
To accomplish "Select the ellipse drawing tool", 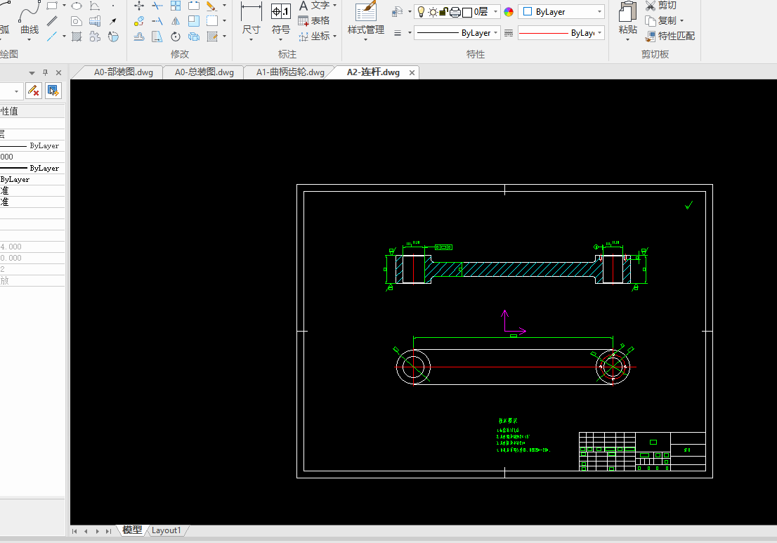I will (x=77, y=6).
